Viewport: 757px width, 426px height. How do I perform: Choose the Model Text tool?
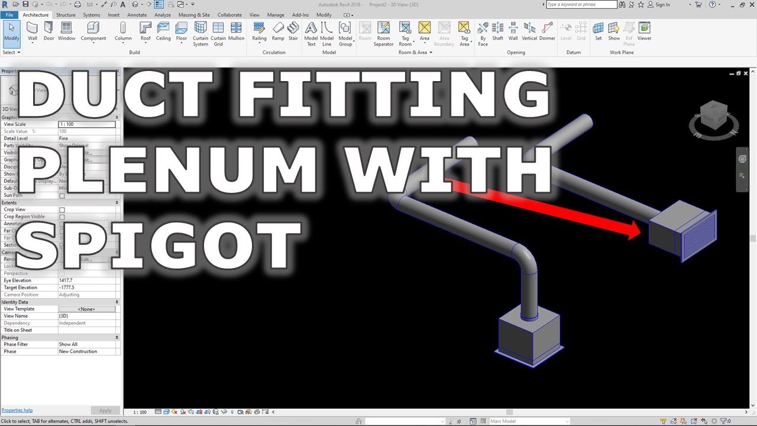tap(311, 34)
